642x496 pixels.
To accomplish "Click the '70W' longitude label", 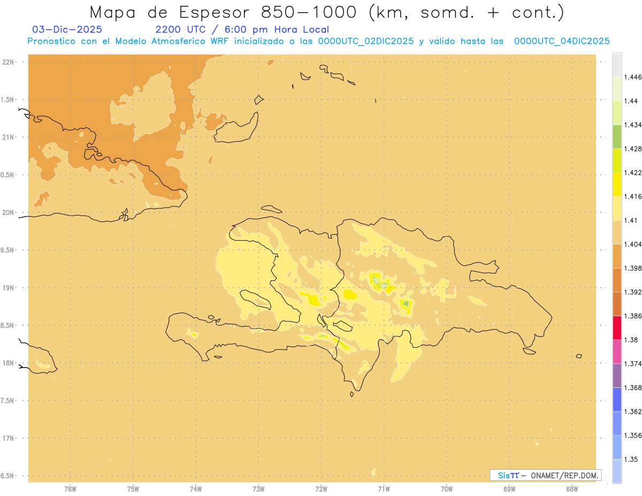I will click(x=447, y=489).
